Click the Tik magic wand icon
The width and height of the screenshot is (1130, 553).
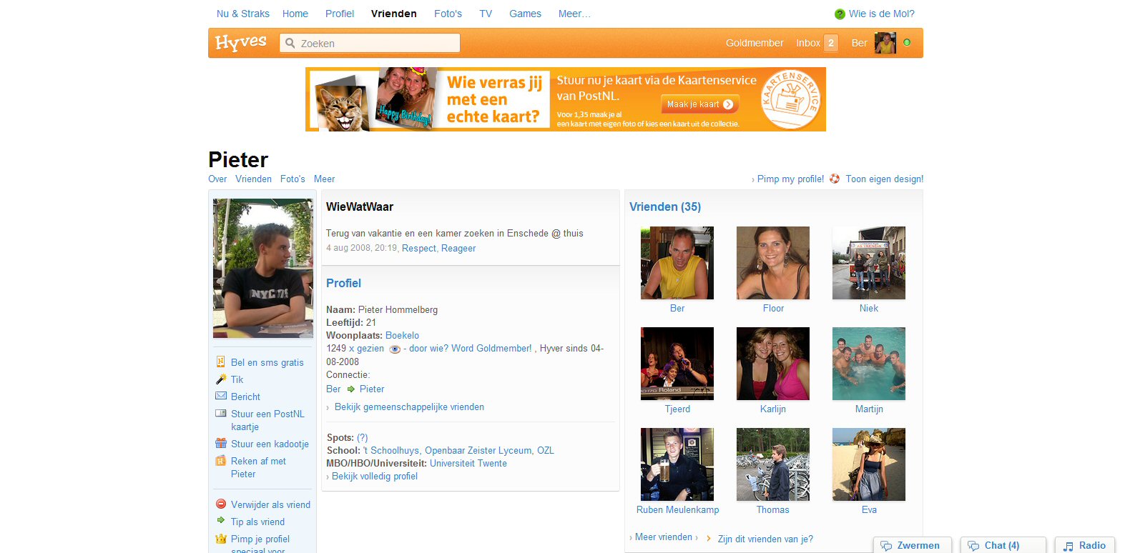point(221,379)
